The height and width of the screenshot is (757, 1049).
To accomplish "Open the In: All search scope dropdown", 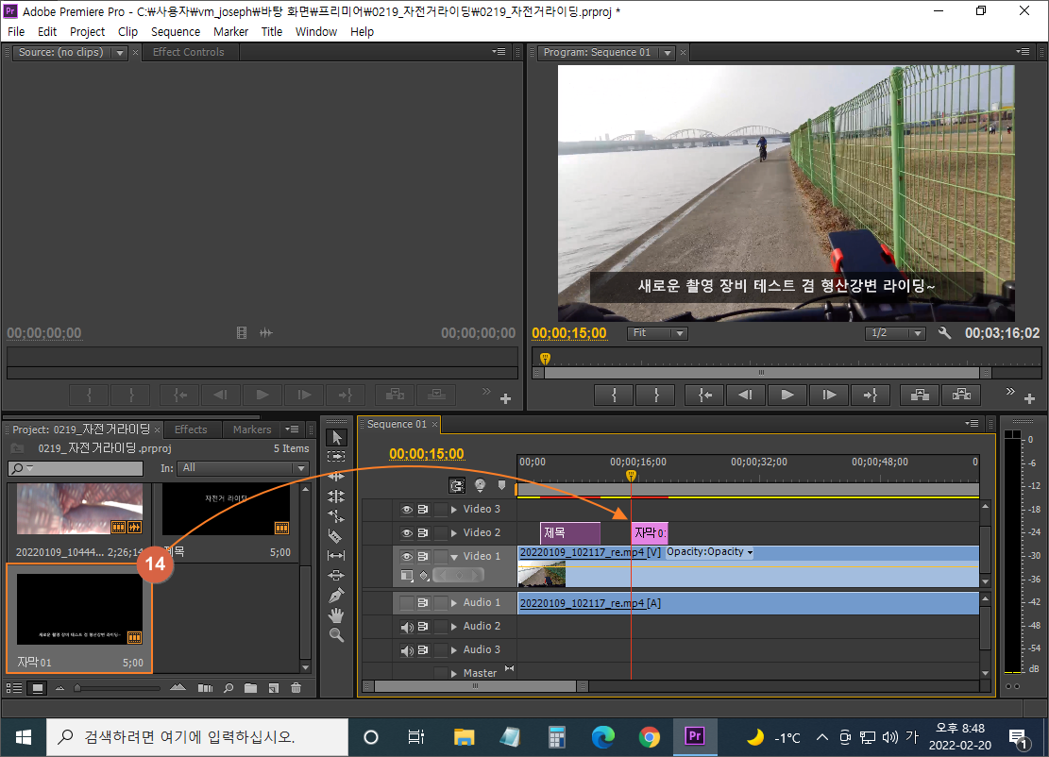I will pos(244,468).
